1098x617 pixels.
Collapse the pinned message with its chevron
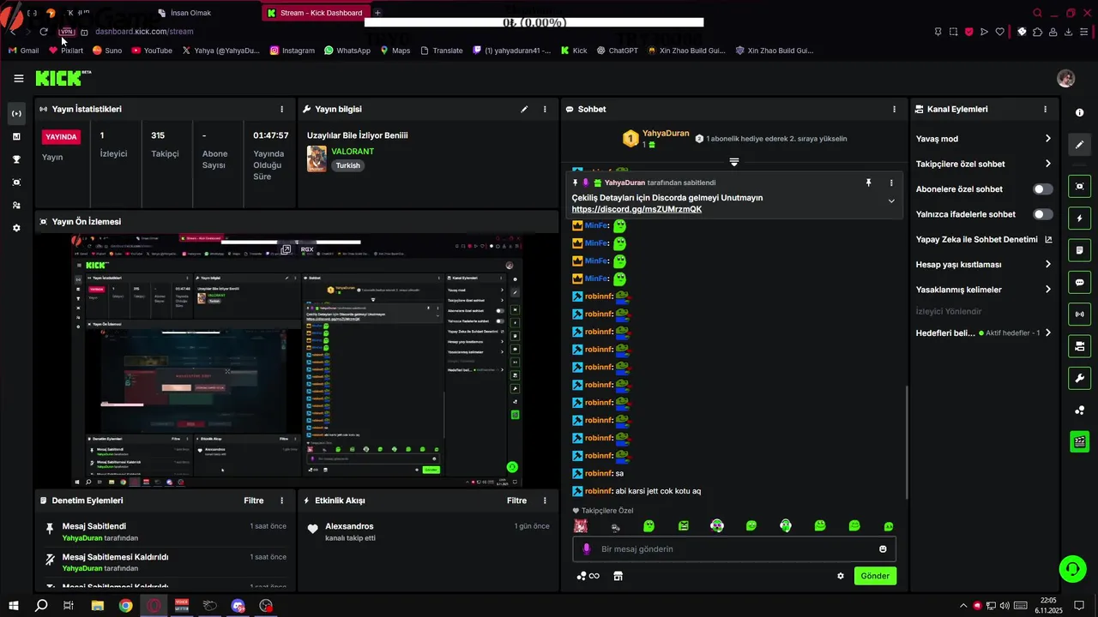tap(891, 201)
